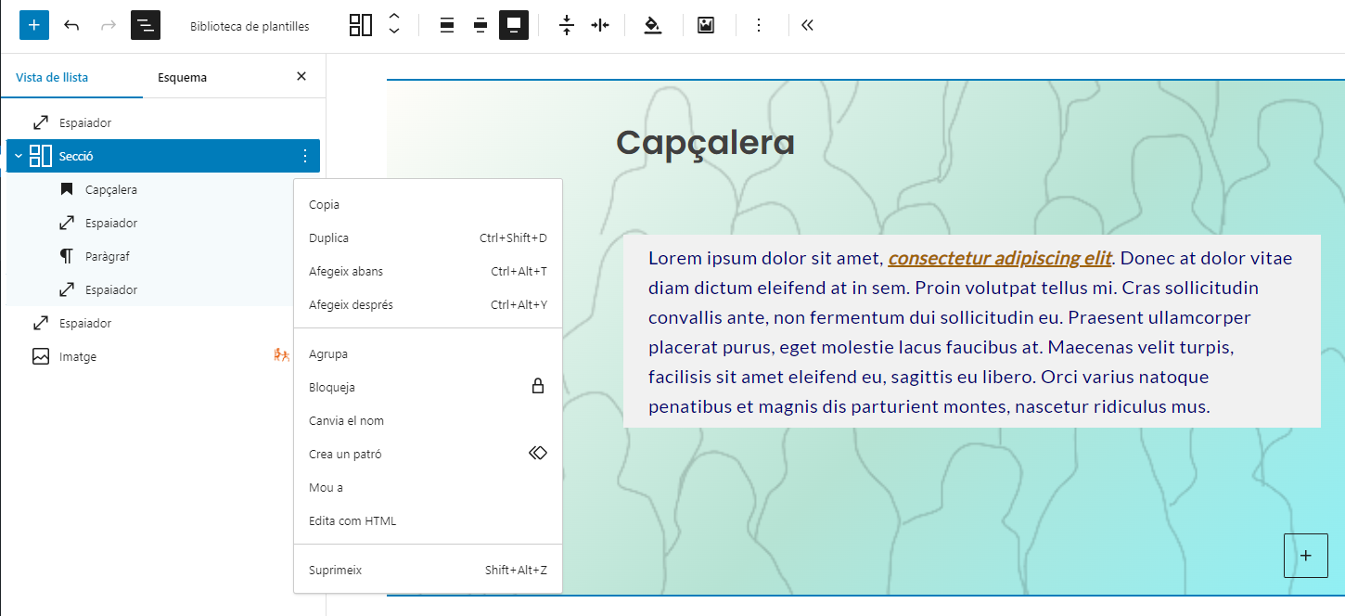Close the list view panel
Viewport: 1345px width, 616px height.
pos(301,77)
